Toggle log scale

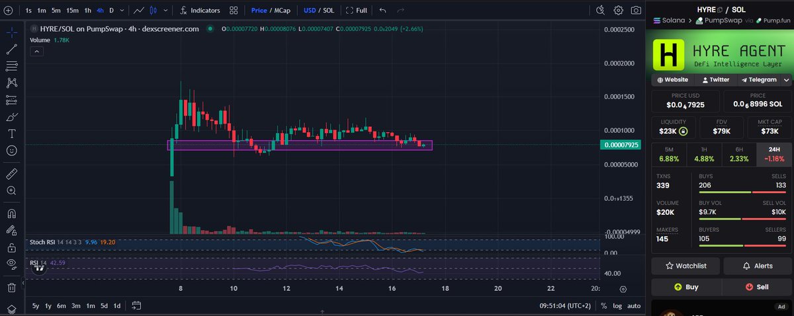coord(617,305)
